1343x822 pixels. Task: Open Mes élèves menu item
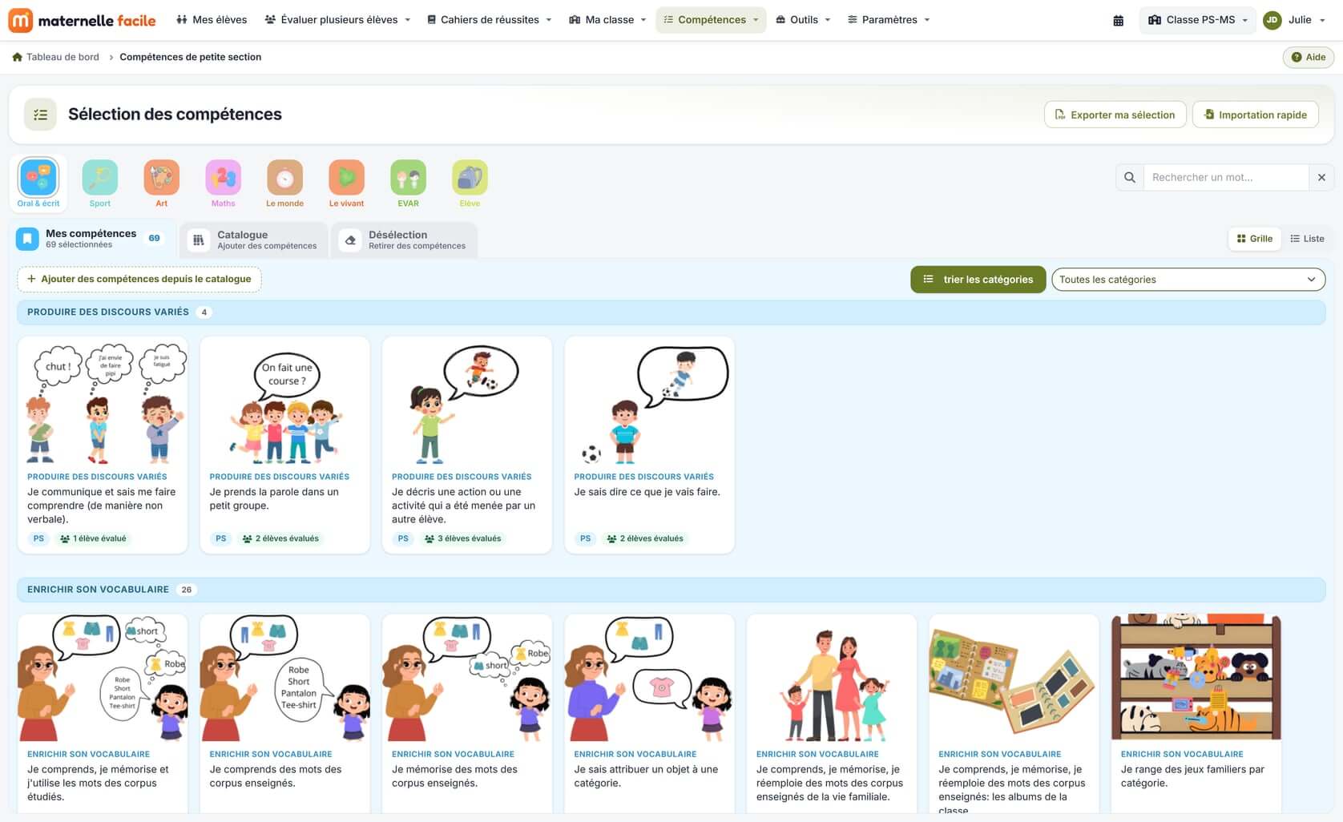coord(212,20)
